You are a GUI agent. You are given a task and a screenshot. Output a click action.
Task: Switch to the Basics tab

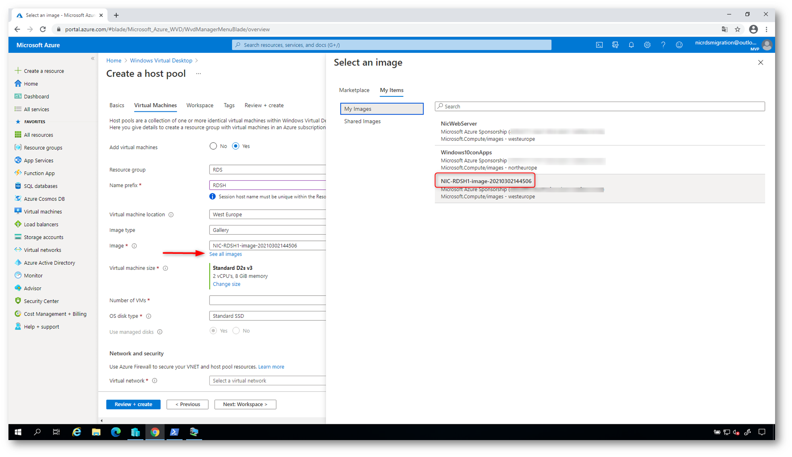[x=117, y=105]
